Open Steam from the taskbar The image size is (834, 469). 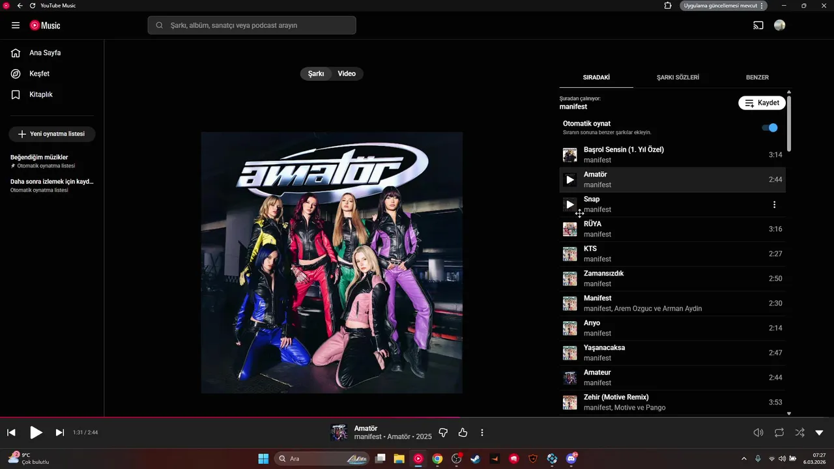point(476,459)
